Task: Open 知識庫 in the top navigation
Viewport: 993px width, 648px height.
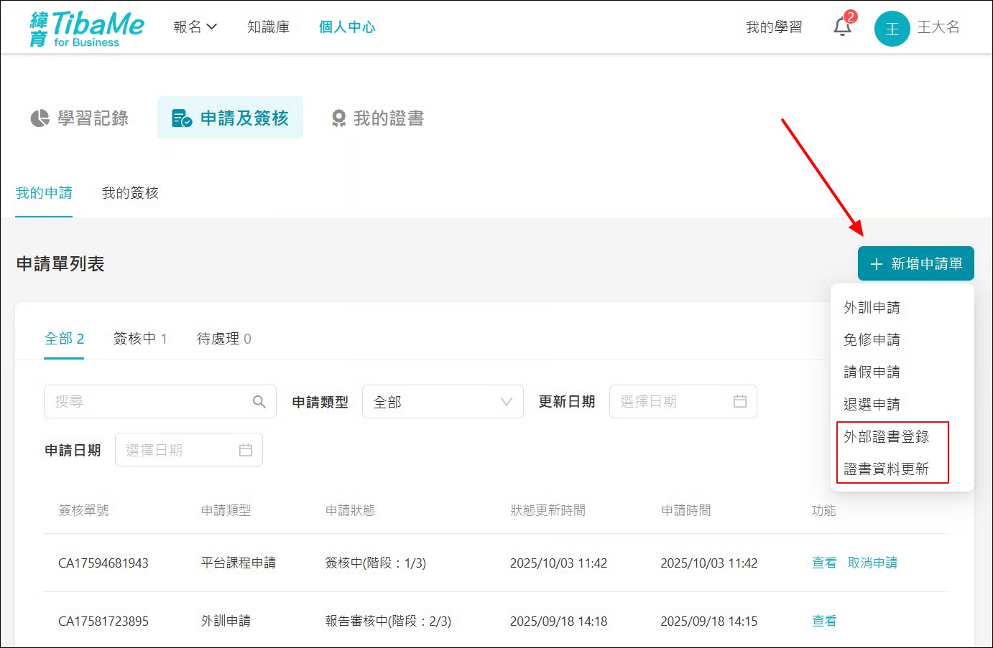Action: 268,27
